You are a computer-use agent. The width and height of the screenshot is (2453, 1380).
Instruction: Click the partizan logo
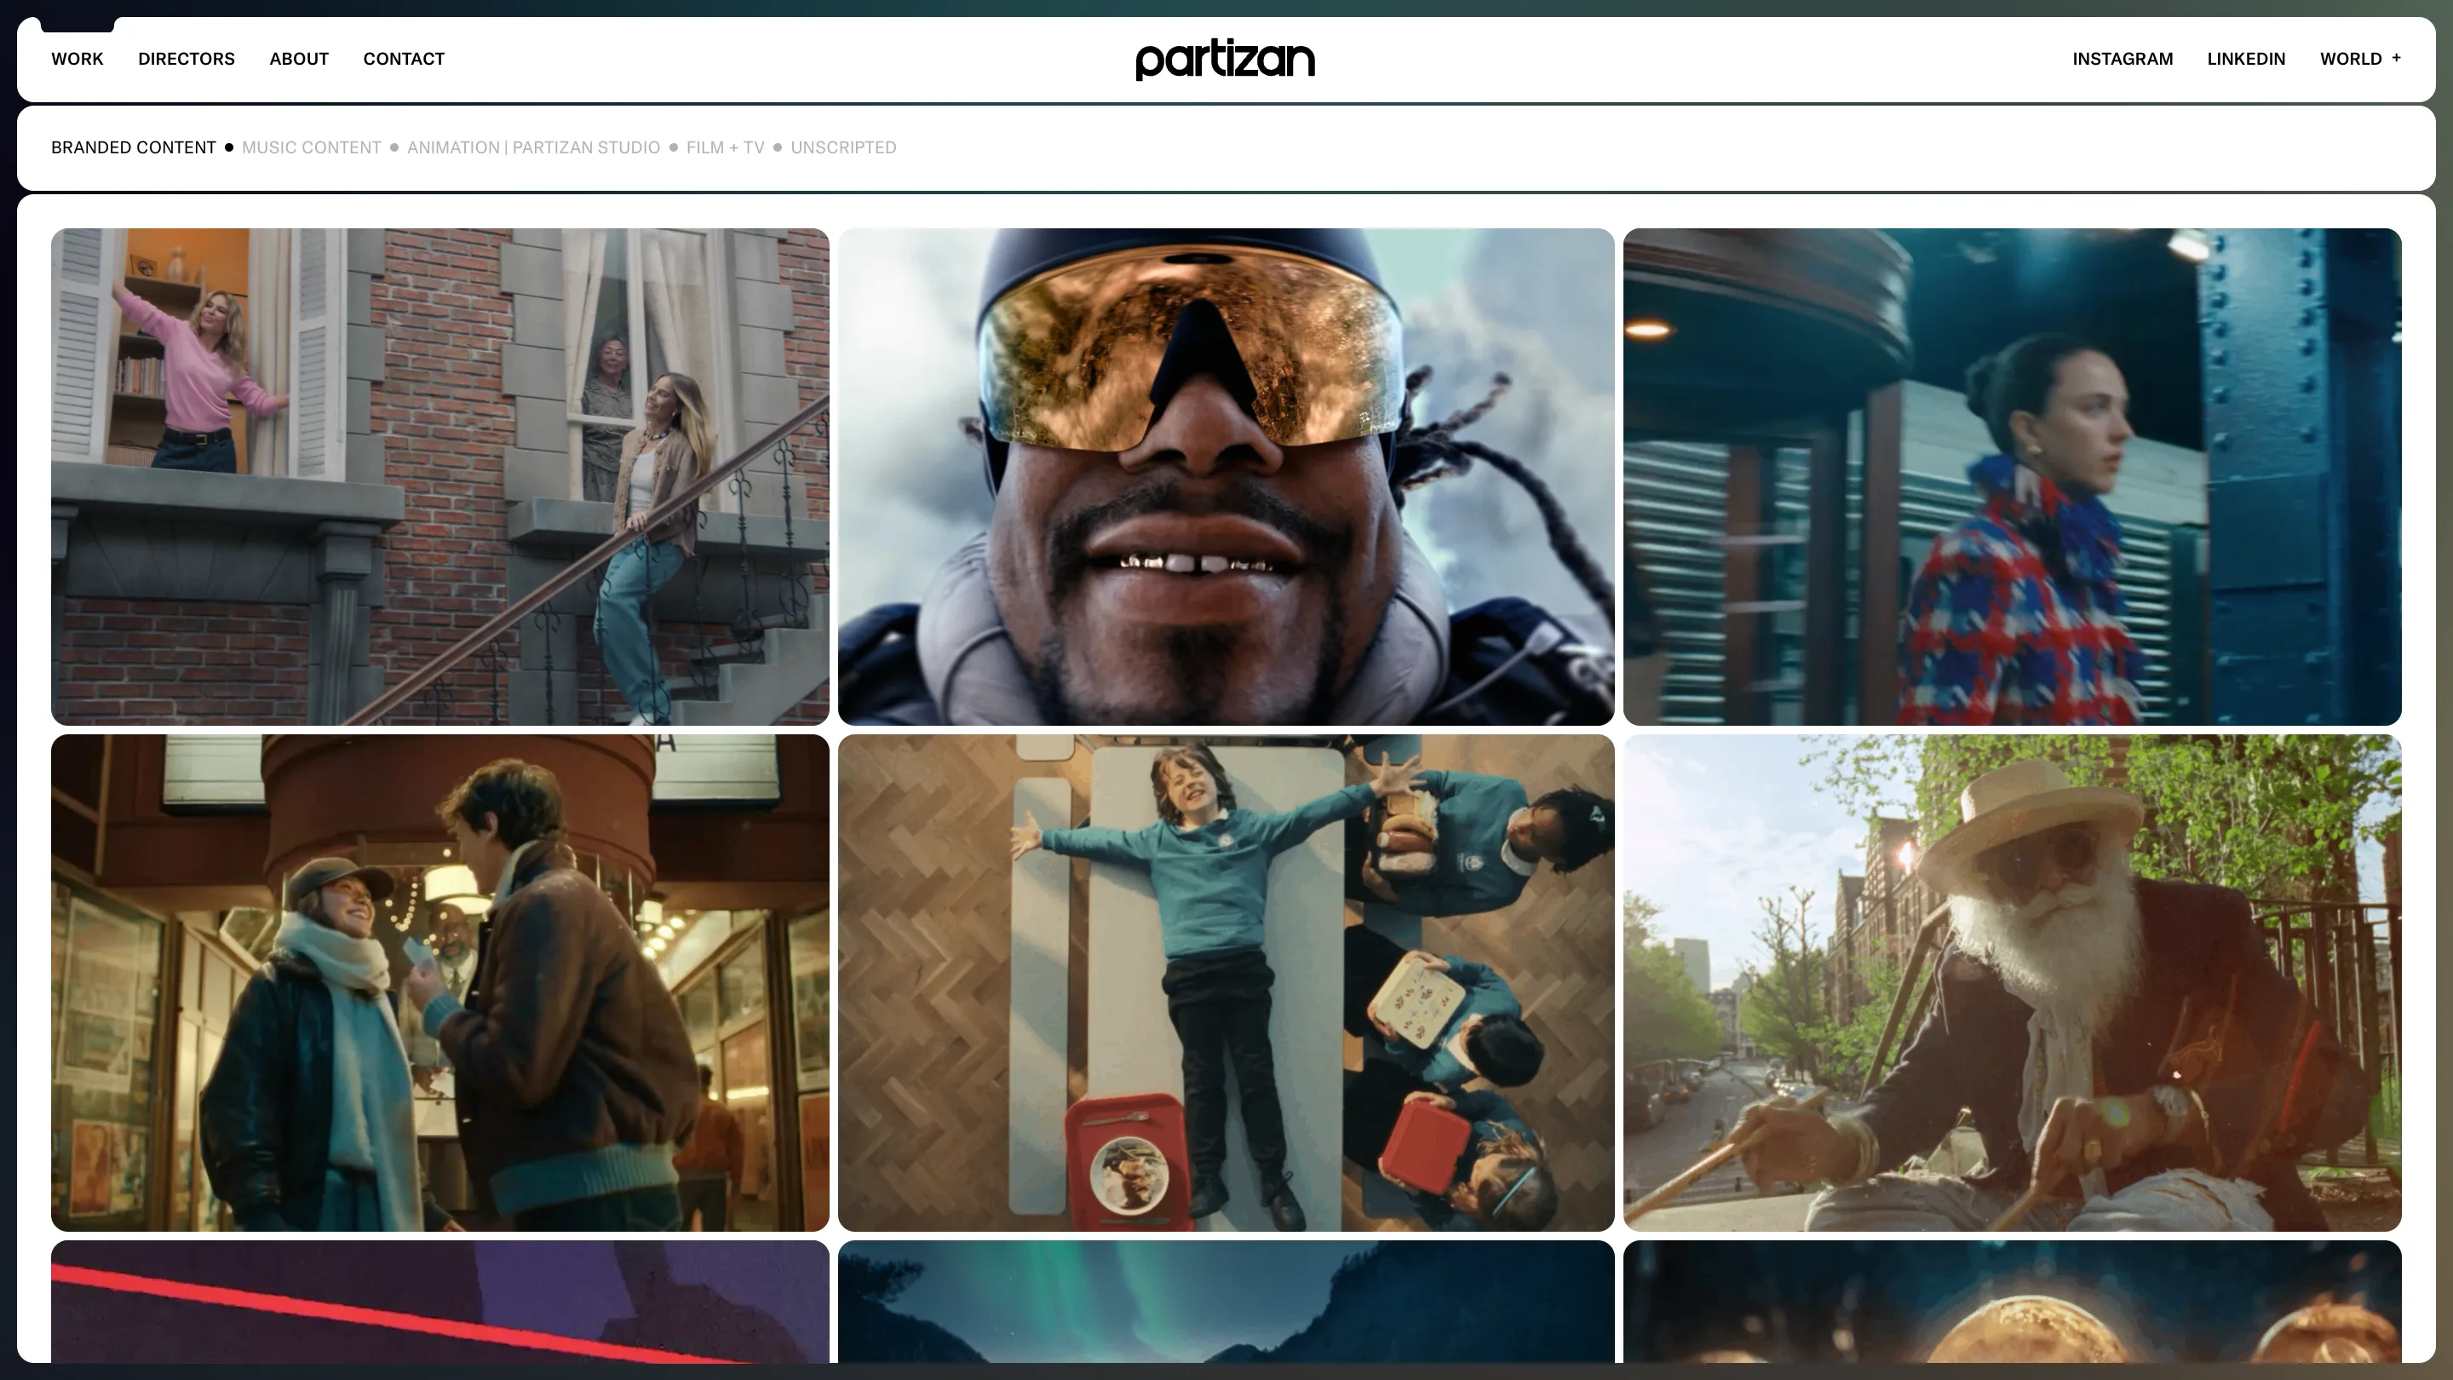pos(1226,60)
